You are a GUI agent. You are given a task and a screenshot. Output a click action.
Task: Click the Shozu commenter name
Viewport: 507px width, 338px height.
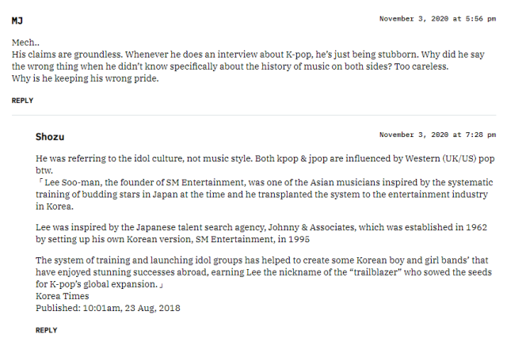50,137
